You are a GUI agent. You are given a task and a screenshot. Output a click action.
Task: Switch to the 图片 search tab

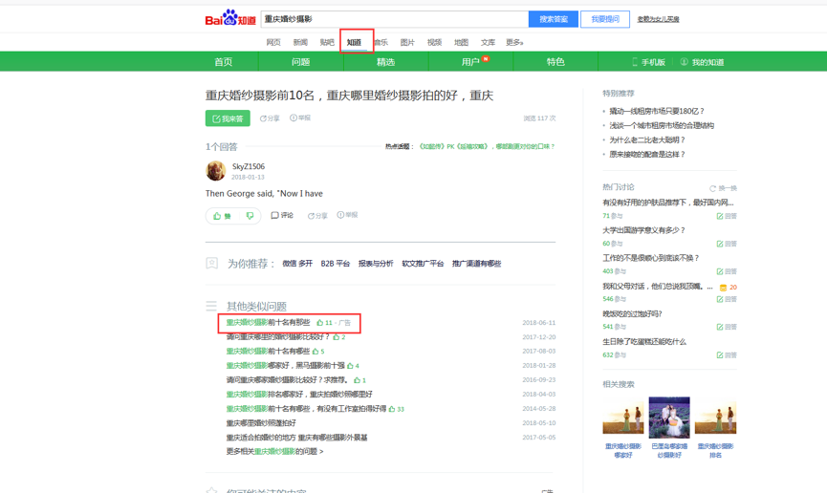(x=407, y=43)
